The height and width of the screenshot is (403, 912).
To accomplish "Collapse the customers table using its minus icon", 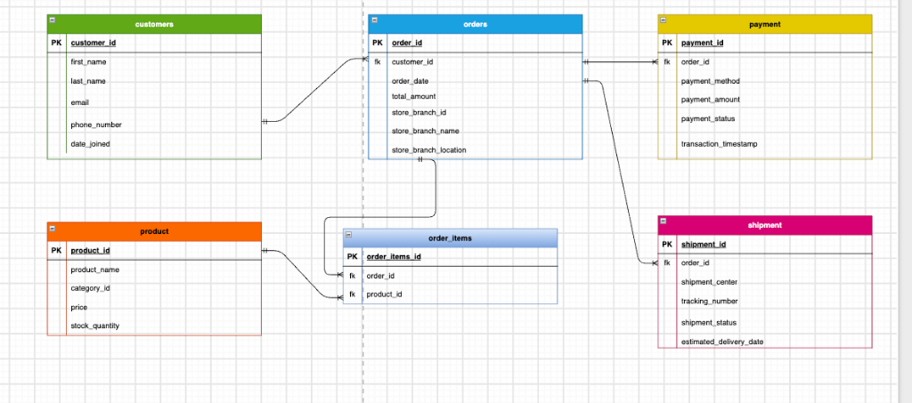I will point(53,20).
